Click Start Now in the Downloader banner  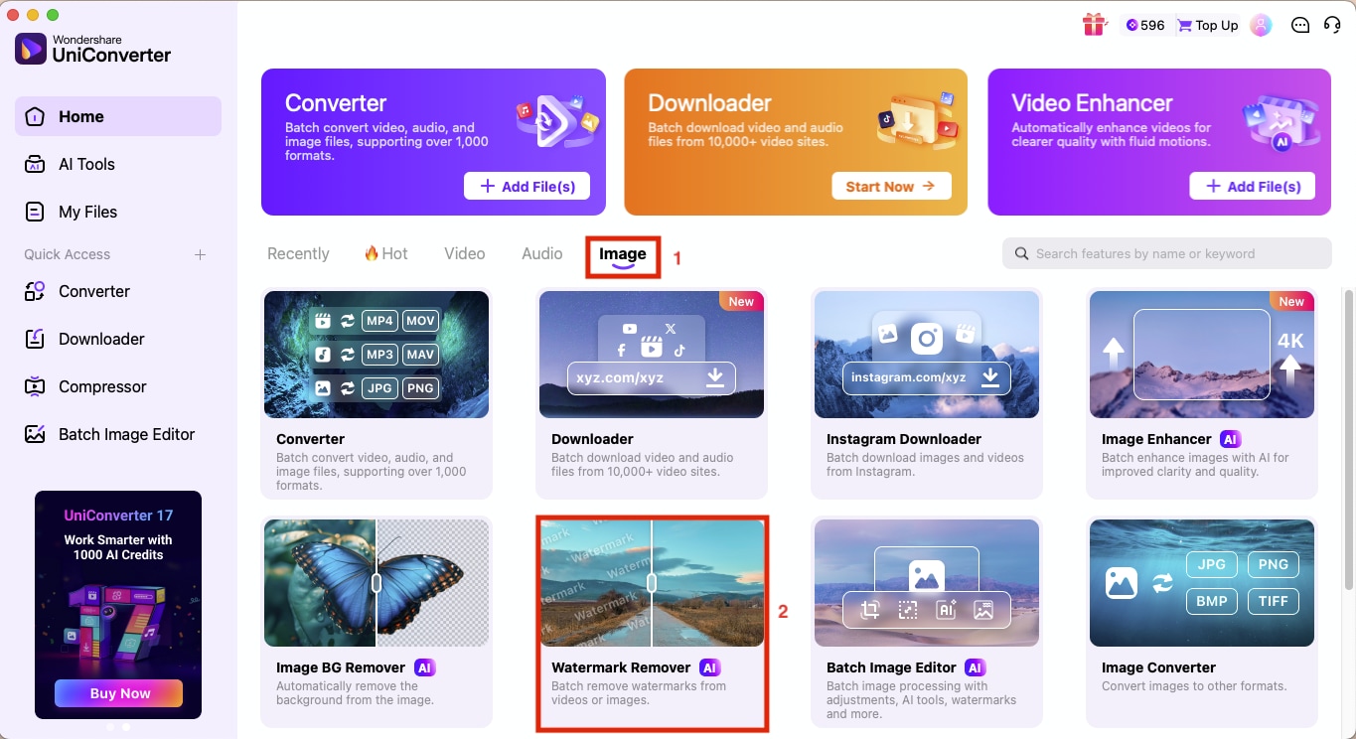pos(891,186)
